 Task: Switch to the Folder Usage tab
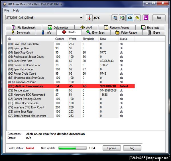point(126,32)
